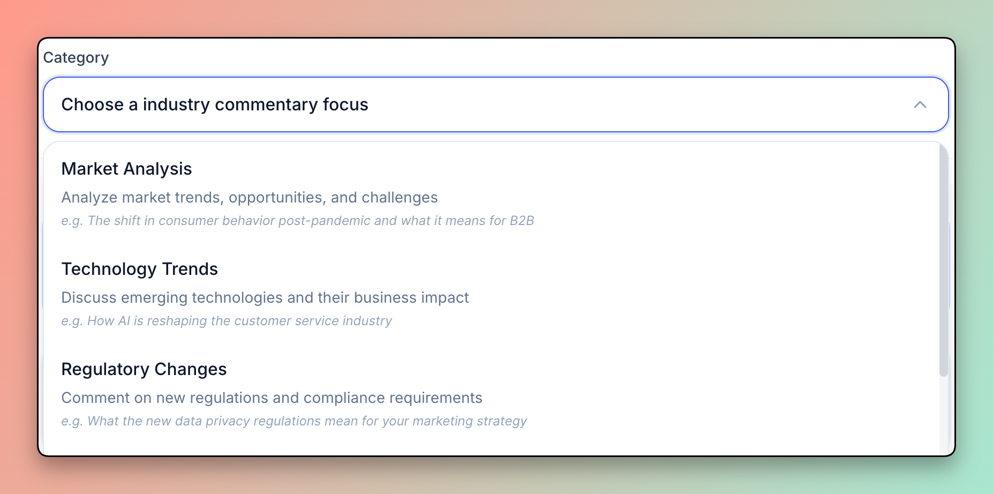Click 'Analyze market trends, opportunities, and challenges'
The width and height of the screenshot is (993, 494).
click(x=249, y=198)
